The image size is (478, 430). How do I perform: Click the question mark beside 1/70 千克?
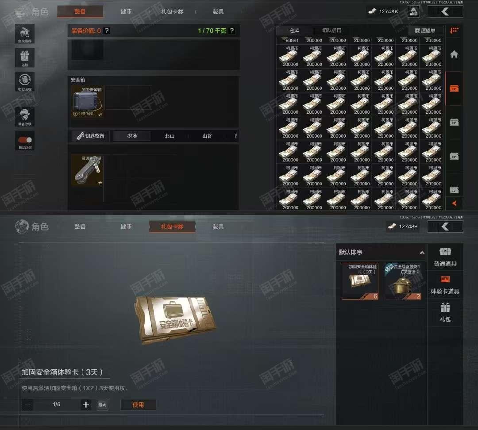pos(231,31)
